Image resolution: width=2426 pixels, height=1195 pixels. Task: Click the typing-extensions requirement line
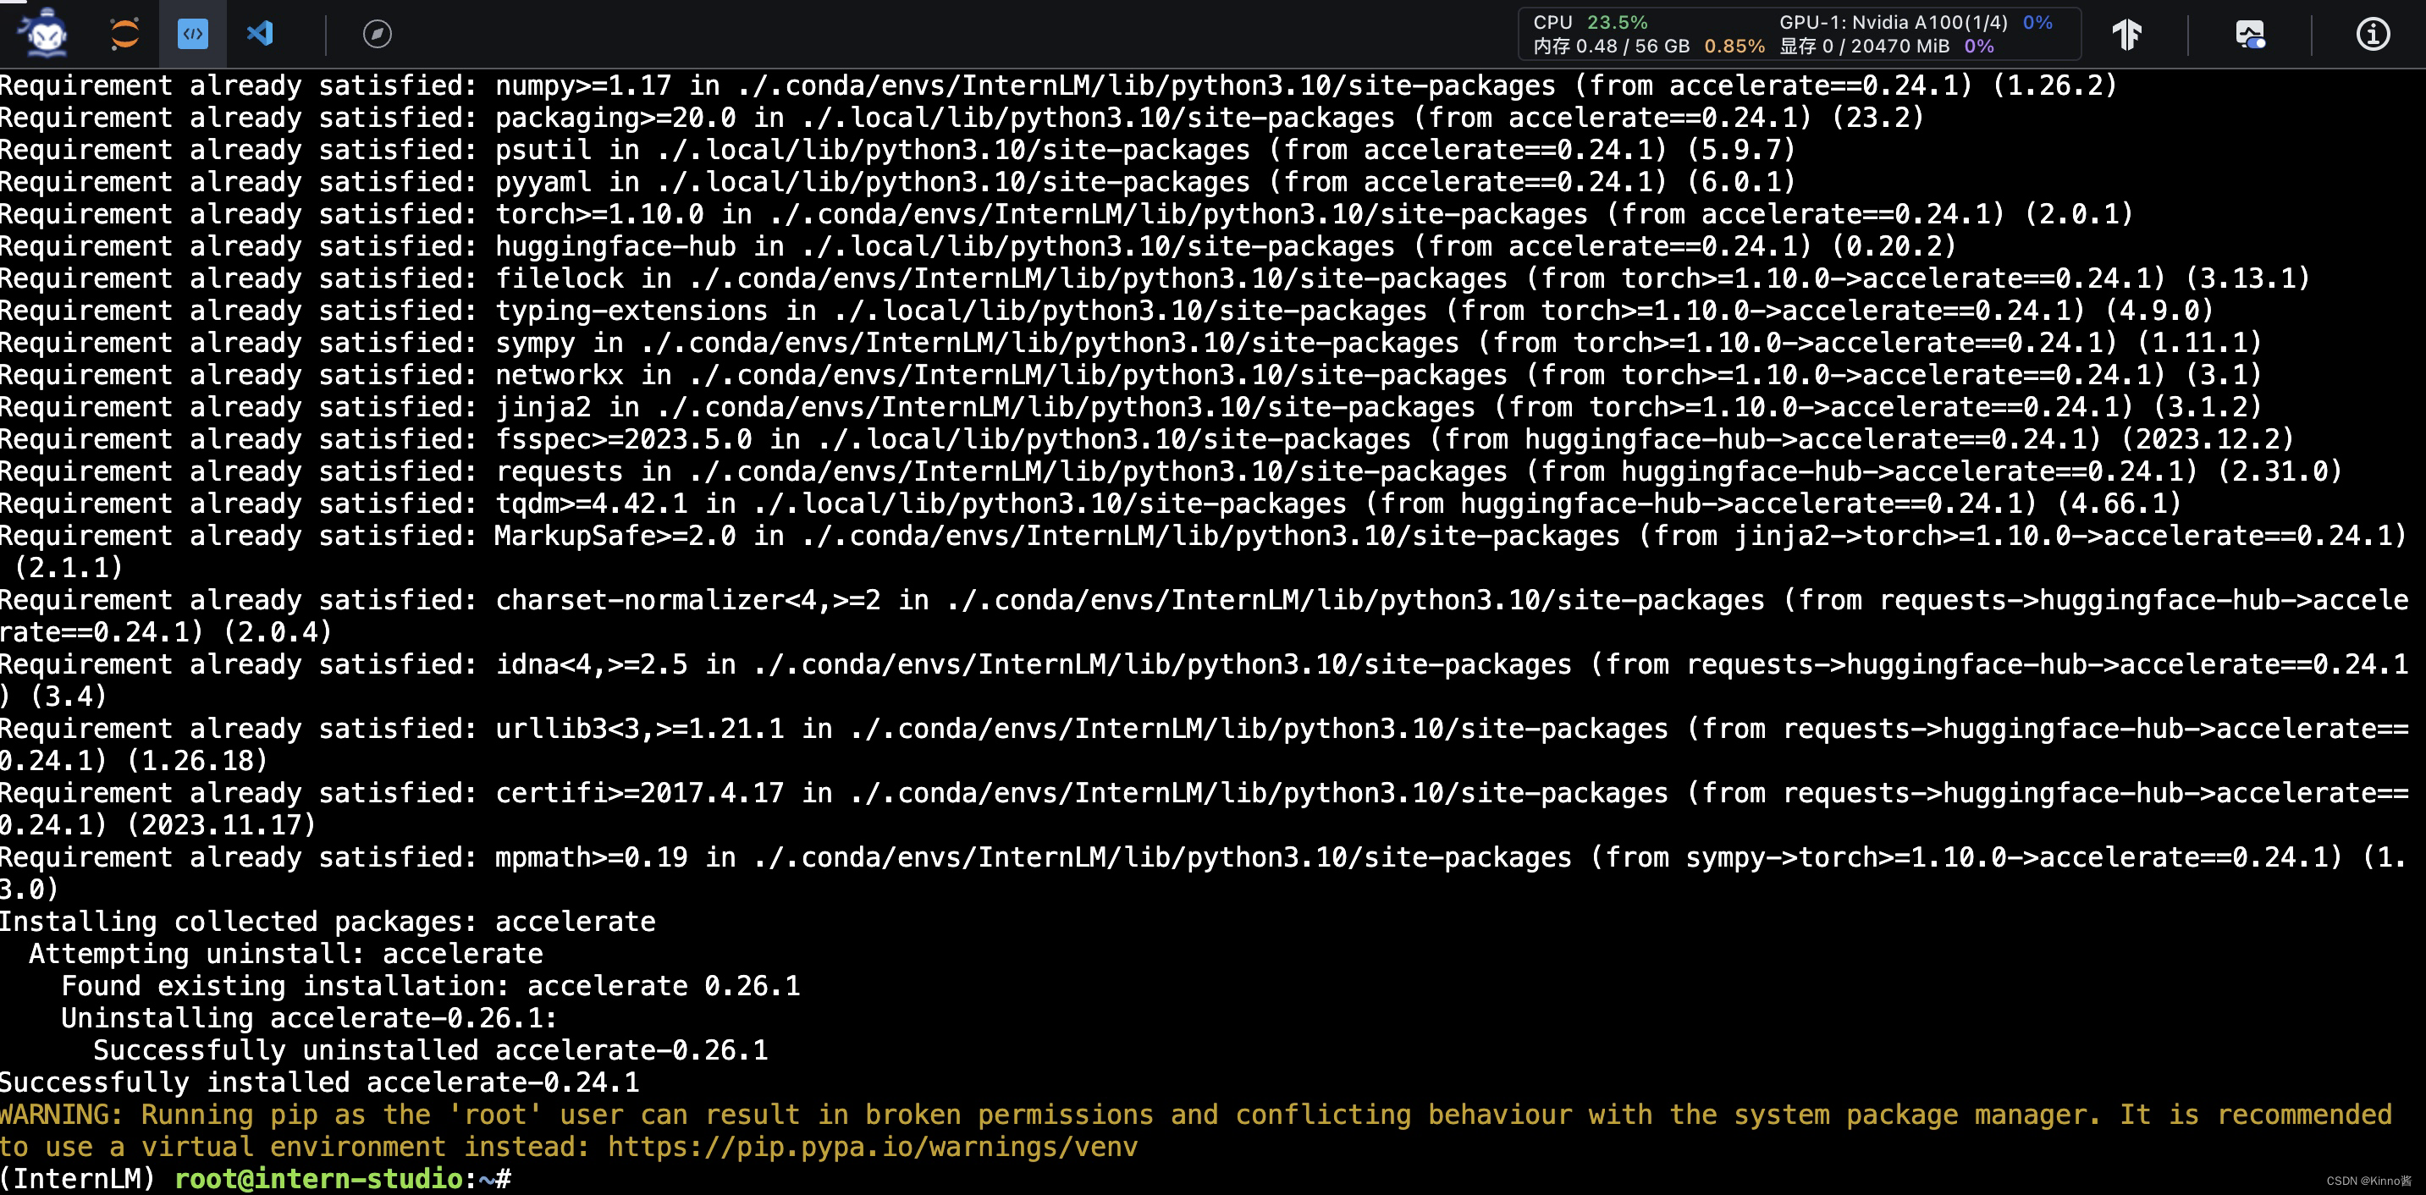click(x=1106, y=311)
